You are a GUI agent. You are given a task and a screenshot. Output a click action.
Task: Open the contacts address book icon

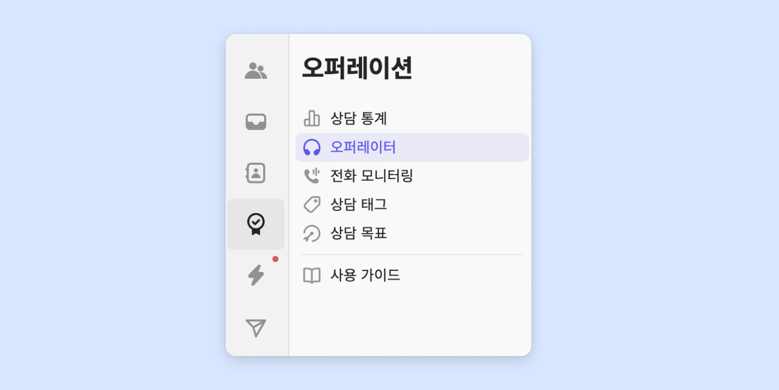pyautogui.click(x=256, y=173)
